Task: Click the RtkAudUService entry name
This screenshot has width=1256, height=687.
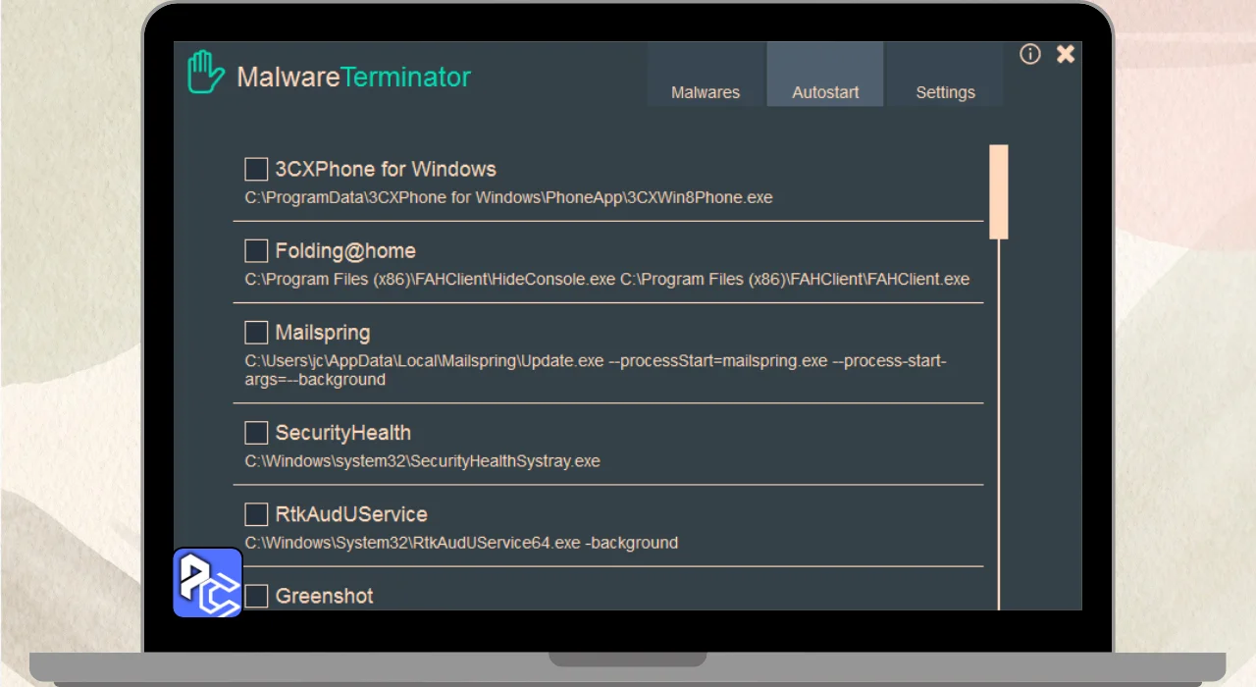Action: pos(351,514)
